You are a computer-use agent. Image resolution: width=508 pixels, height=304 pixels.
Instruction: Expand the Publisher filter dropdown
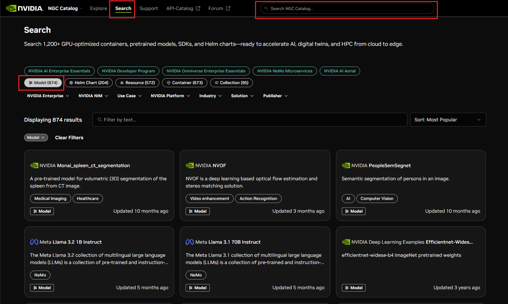[x=275, y=96]
